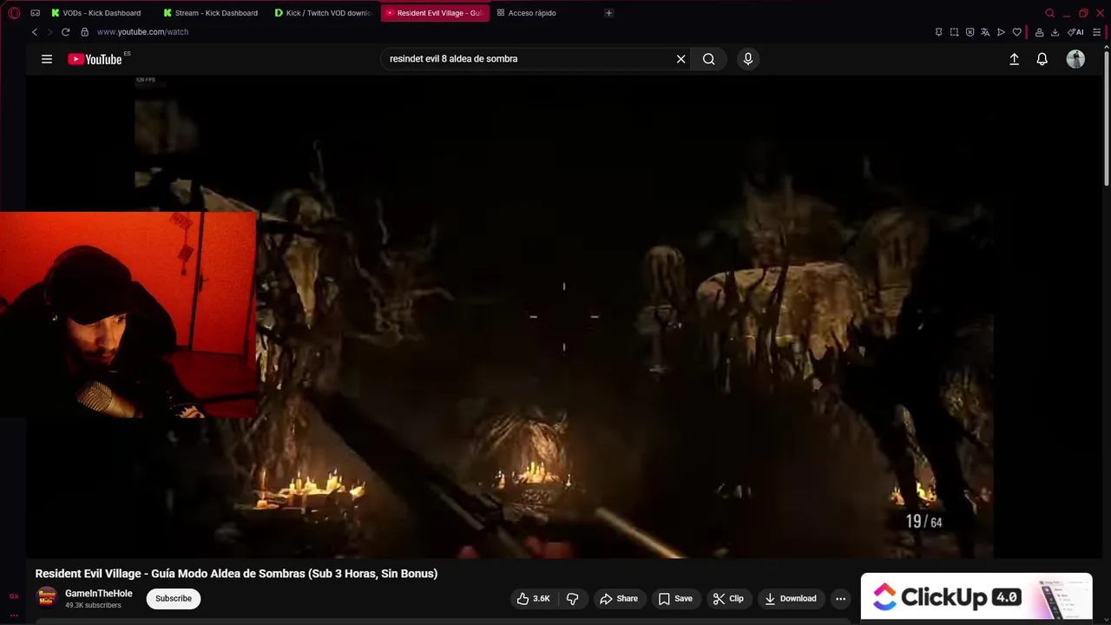Open the GameInTheHole channel name link
This screenshot has width=1111, height=625.
click(x=99, y=594)
